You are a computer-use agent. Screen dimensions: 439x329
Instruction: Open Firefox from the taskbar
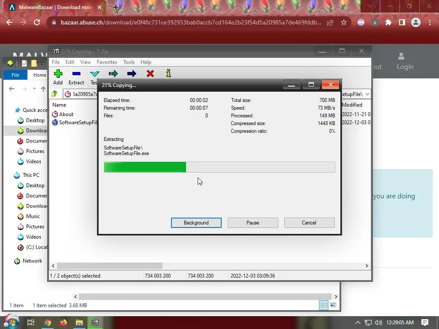pyautogui.click(x=63, y=323)
